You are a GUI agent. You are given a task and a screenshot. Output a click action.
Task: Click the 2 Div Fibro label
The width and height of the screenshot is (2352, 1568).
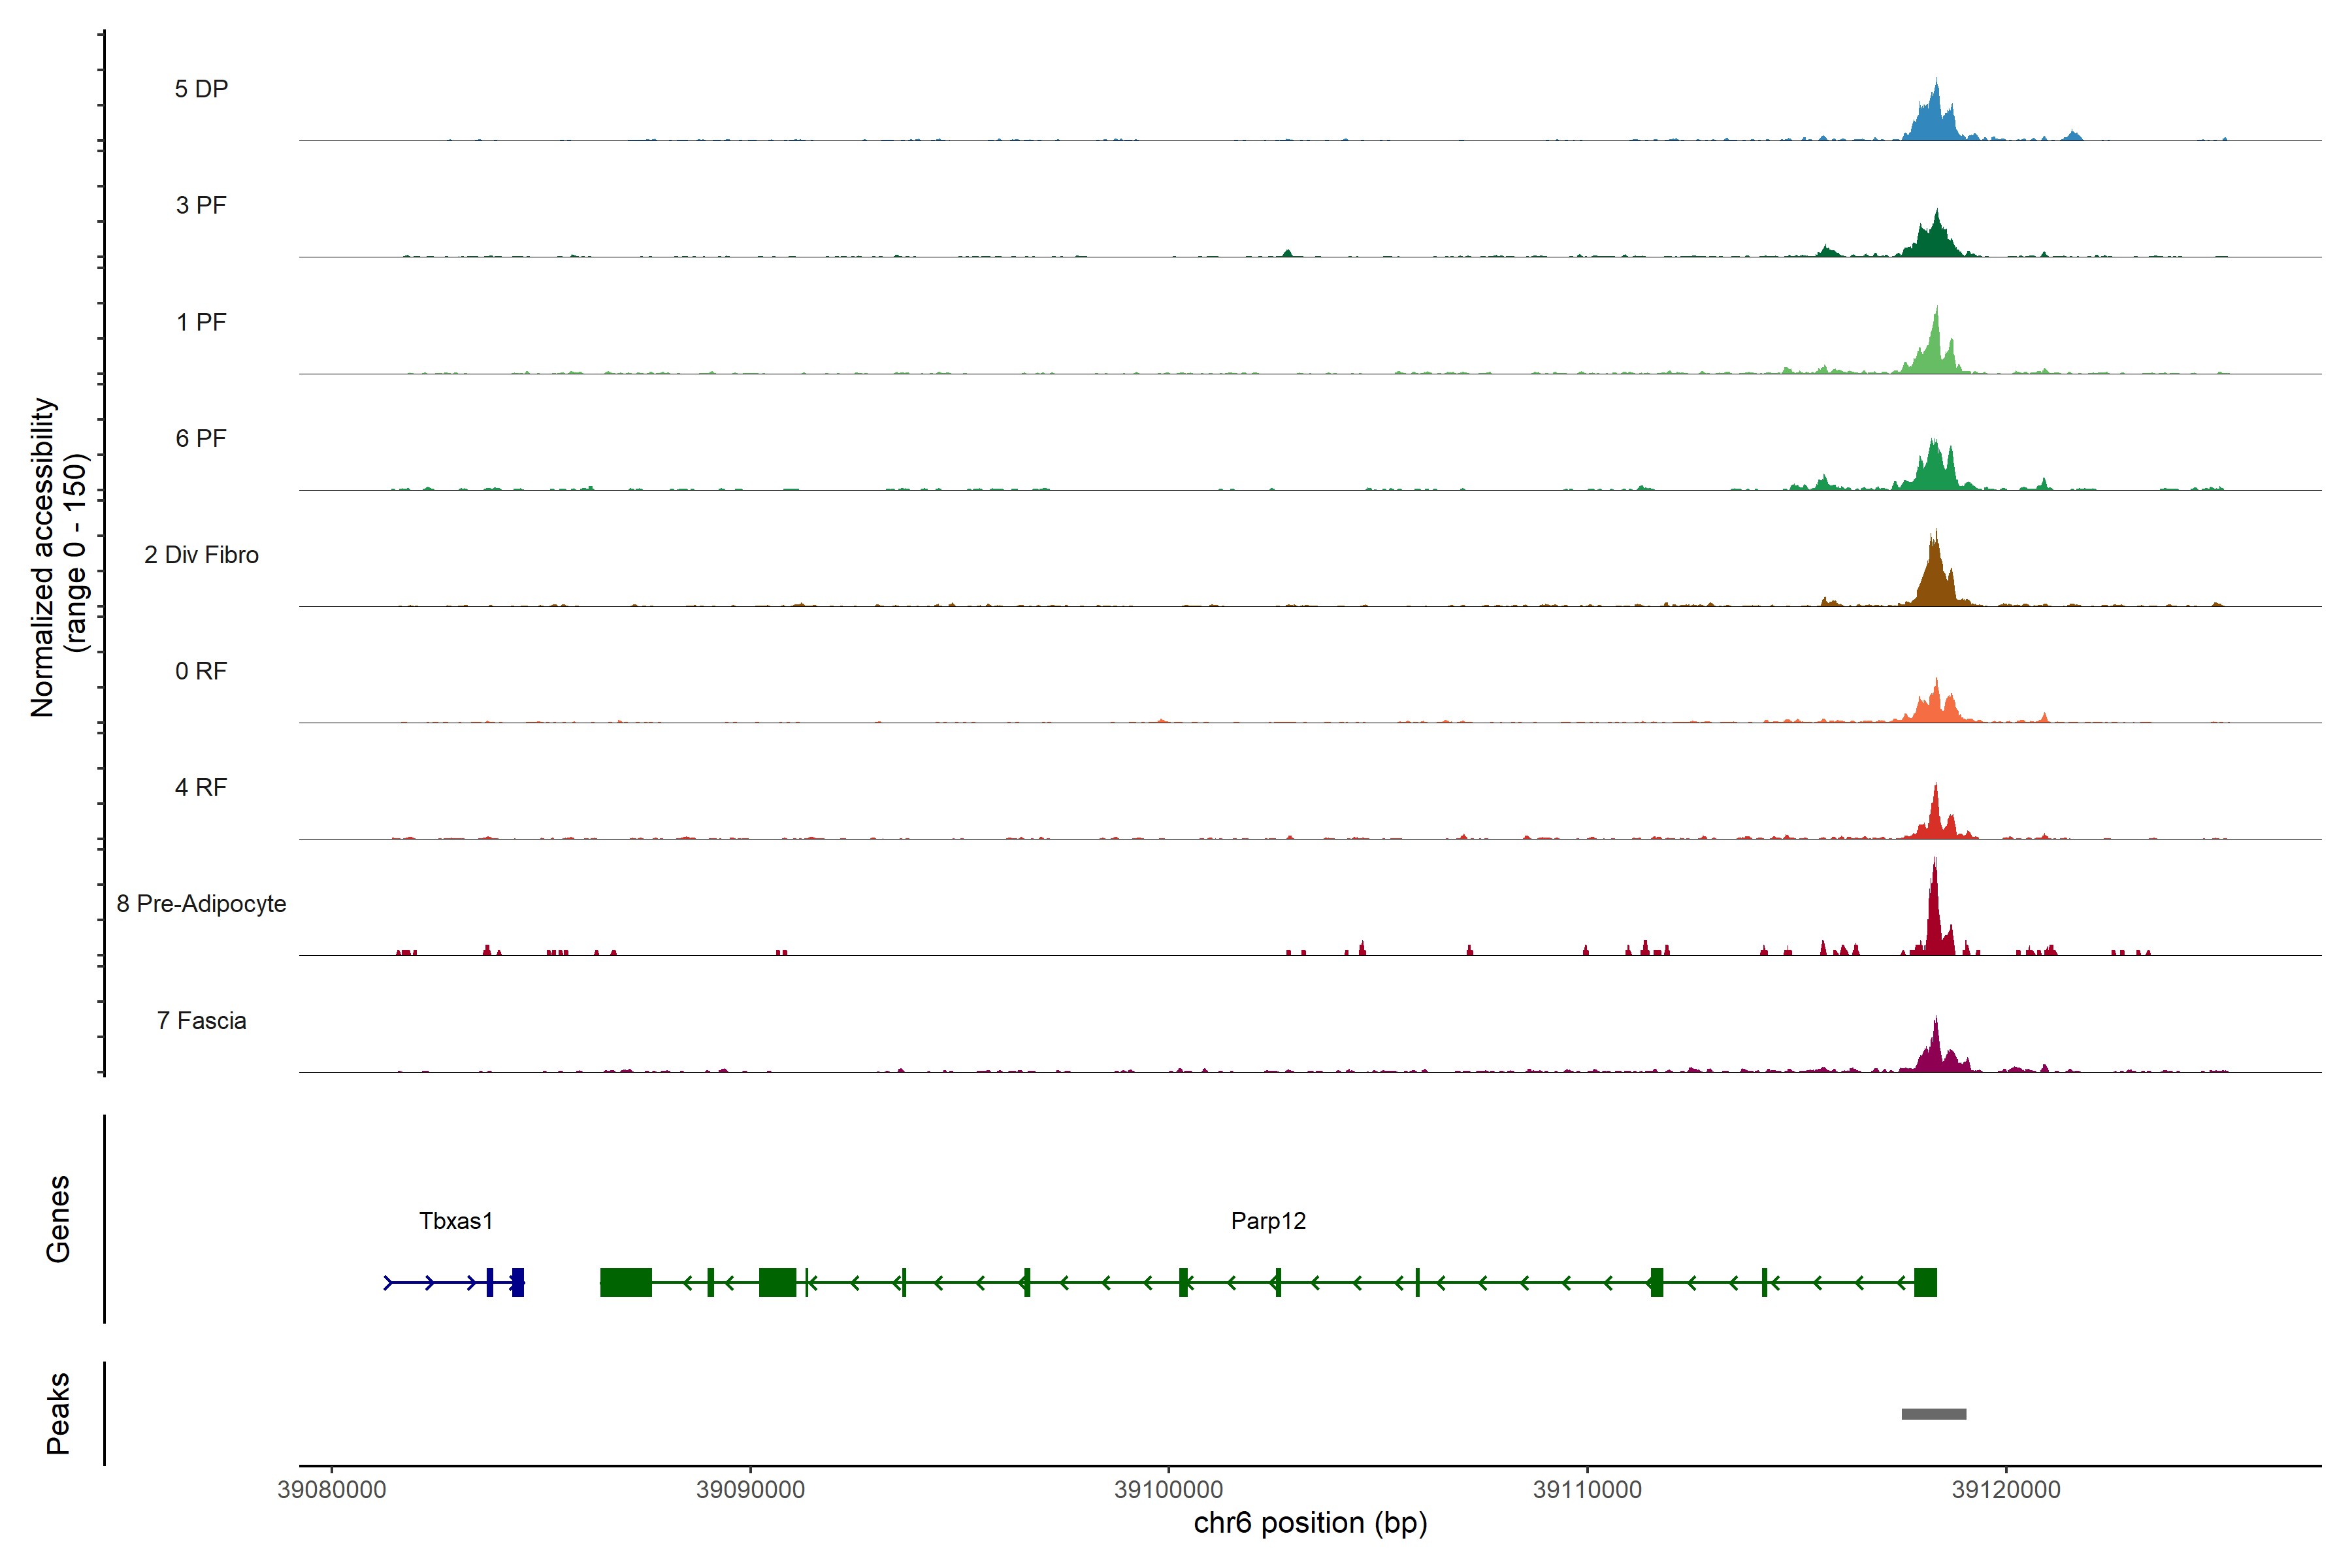[x=201, y=555]
